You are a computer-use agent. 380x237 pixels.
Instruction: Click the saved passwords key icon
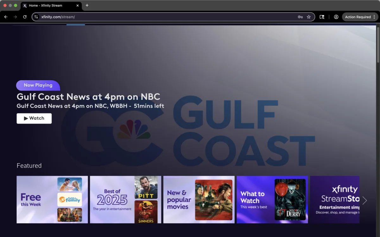point(300,17)
